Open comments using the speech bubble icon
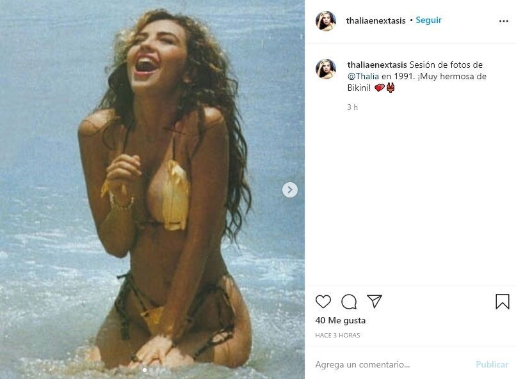 pyautogui.click(x=349, y=302)
